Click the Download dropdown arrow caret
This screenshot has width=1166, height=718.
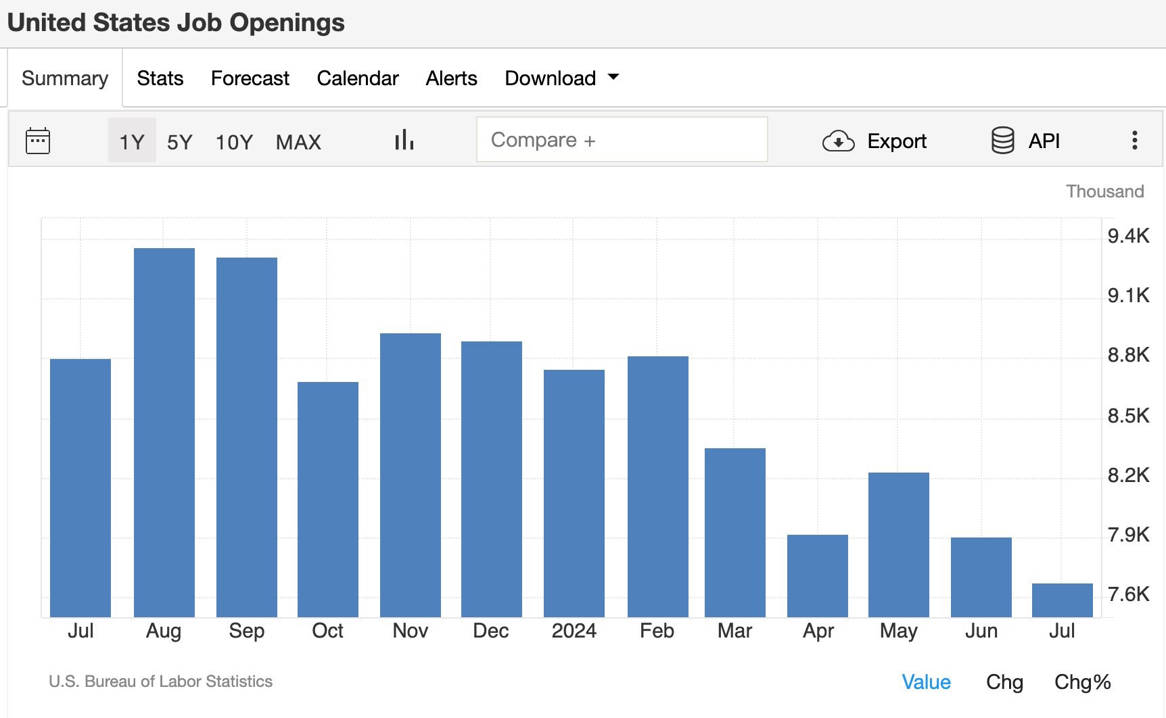coord(613,77)
